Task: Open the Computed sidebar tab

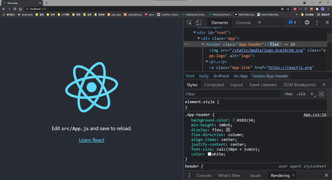Action: point(214,85)
